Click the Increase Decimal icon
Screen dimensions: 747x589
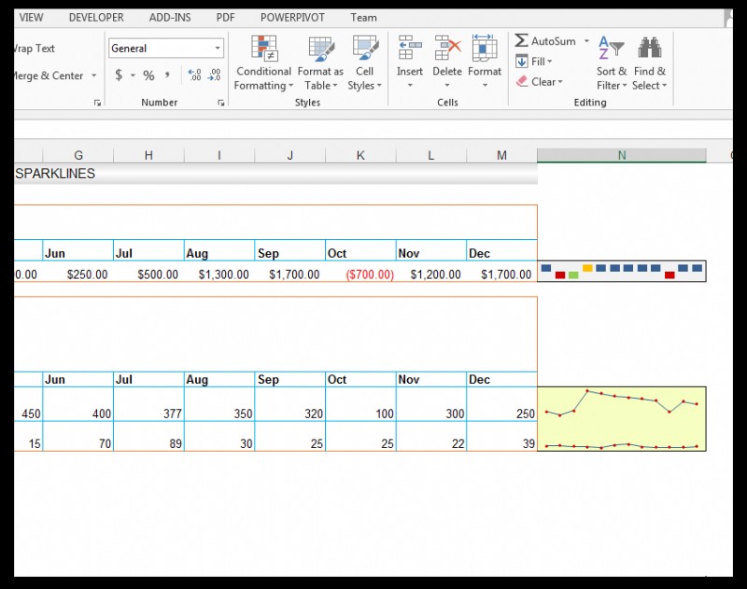pos(194,73)
